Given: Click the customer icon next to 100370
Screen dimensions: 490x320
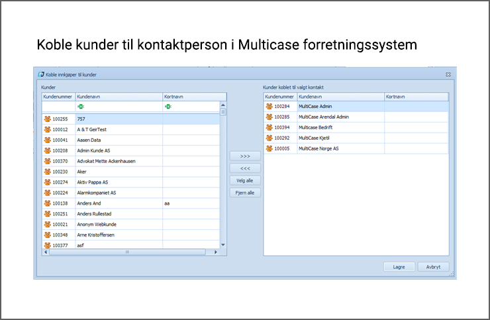Looking at the screenshot, I should point(47,161).
